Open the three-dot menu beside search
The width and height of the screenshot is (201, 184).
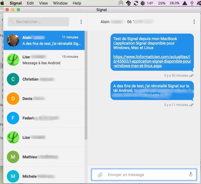click(x=81, y=22)
